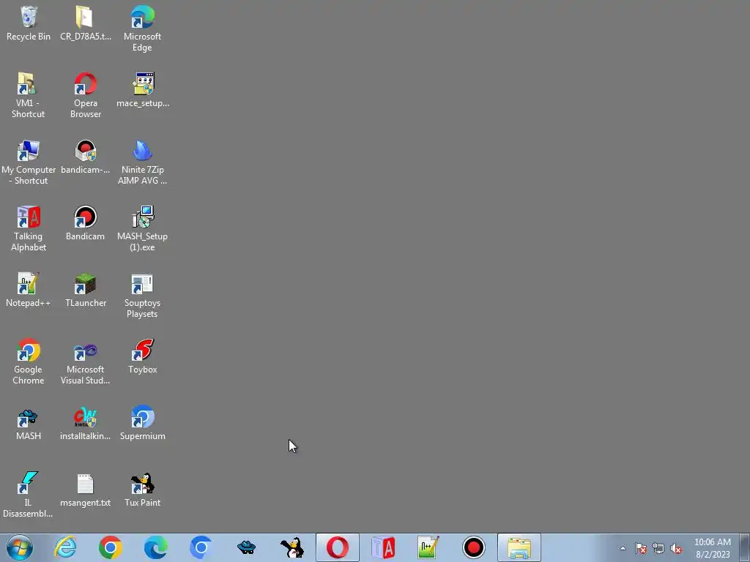
Task: Click the TLauncher desktop shortcut
Action: point(85,290)
